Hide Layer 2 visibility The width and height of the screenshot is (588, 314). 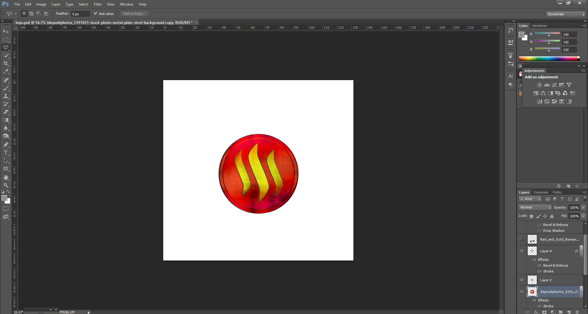point(522,280)
